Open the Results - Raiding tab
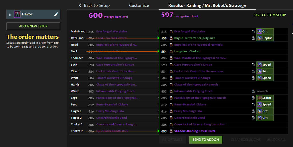 click(207, 5)
